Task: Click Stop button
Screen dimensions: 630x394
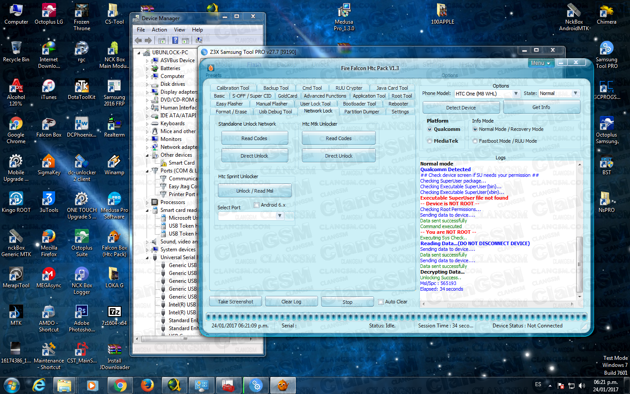Action: click(x=347, y=302)
